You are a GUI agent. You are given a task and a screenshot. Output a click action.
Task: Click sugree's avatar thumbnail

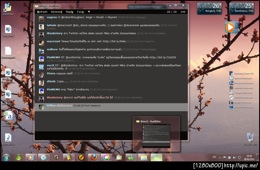pyautogui.click(x=41, y=19)
